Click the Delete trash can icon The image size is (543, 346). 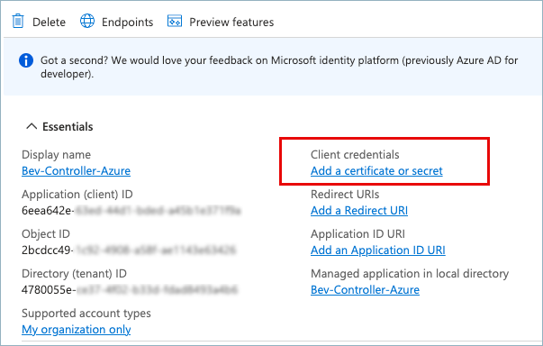coord(18,21)
